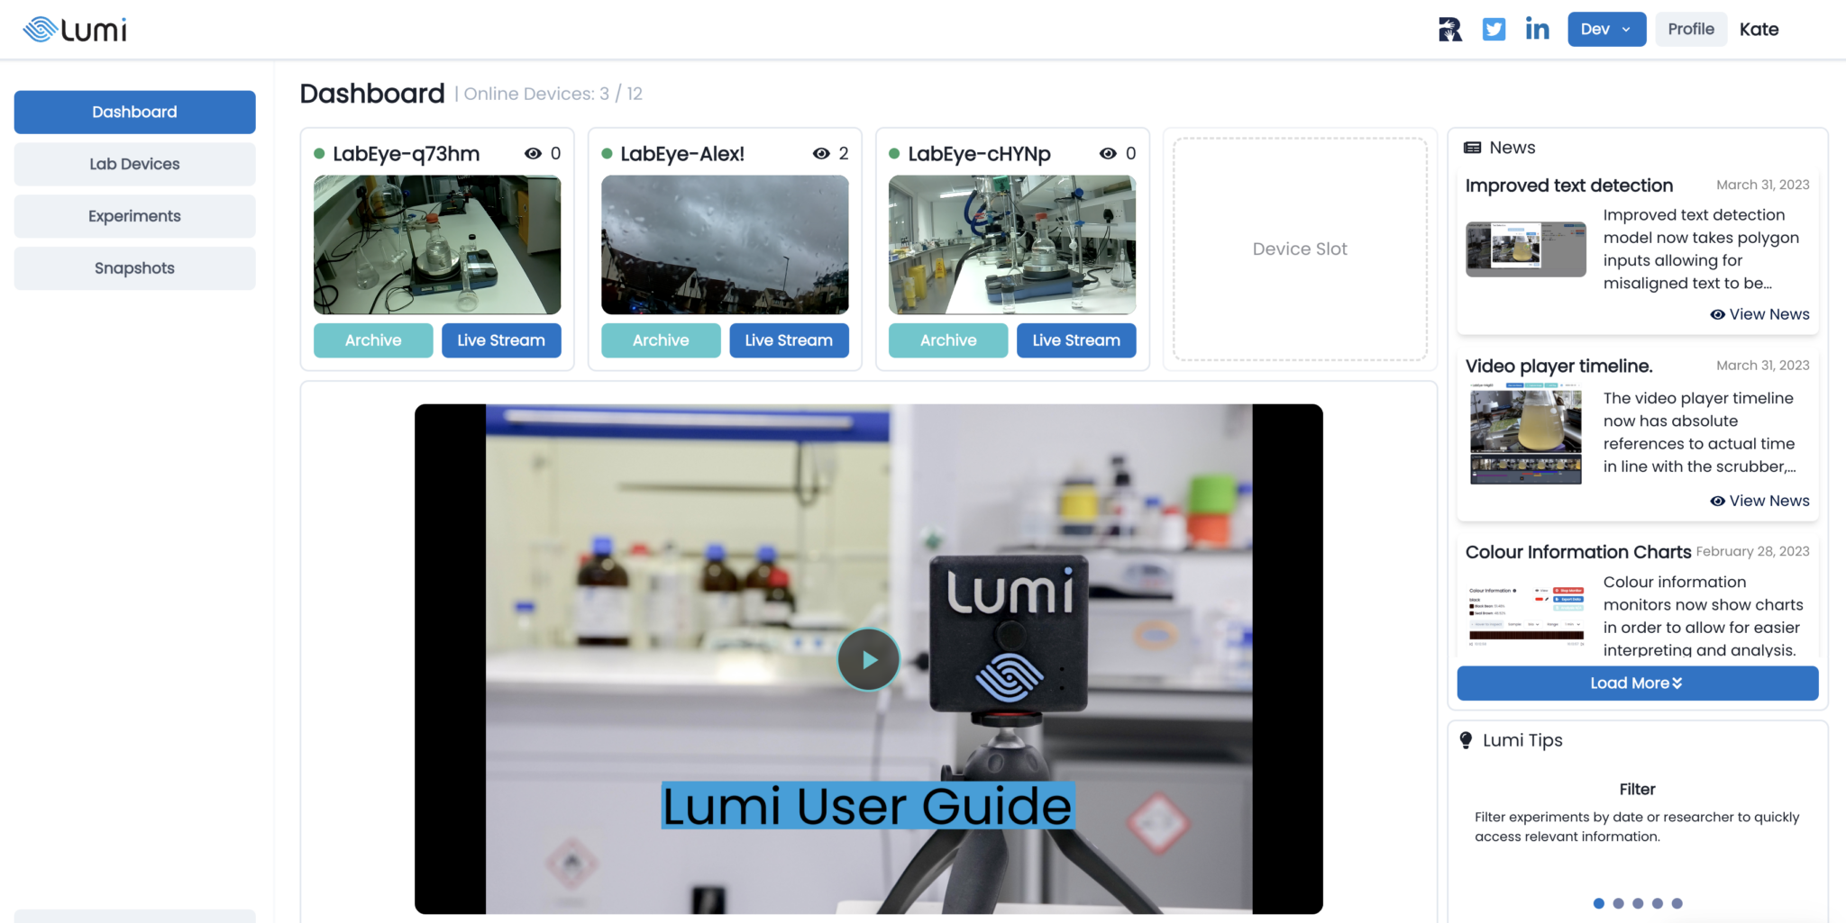The height and width of the screenshot is (923, 1846).
Task: Open the LinkedIn social icon
Action: pyautogui.click(x=1537, y=29)
